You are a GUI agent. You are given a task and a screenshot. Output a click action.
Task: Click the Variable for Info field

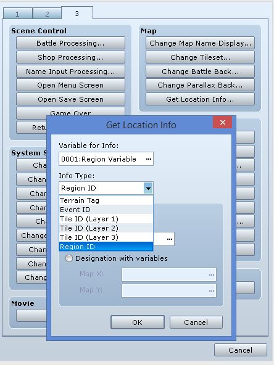[x=106, y=159]
